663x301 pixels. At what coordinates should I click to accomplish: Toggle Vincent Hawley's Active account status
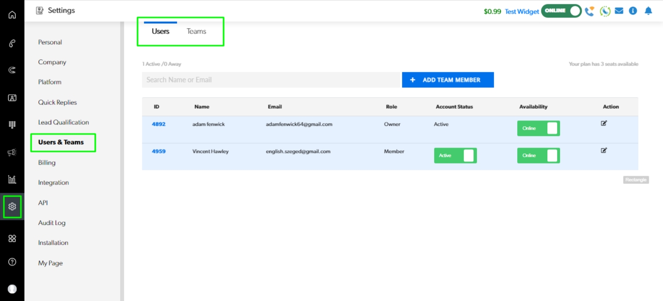455,155
